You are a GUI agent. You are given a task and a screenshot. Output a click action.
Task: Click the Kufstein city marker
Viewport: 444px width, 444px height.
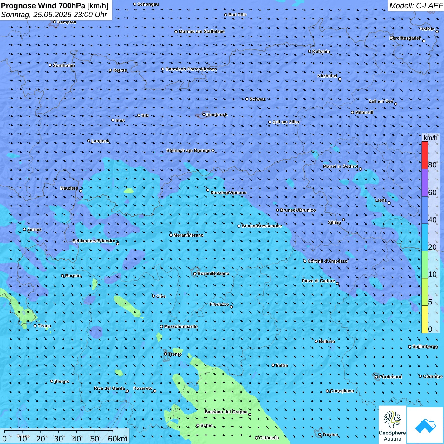point(310,51)
